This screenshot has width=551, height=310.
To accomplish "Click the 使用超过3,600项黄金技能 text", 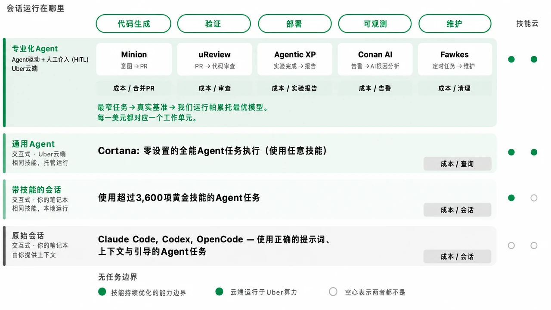I will (179, 198).
